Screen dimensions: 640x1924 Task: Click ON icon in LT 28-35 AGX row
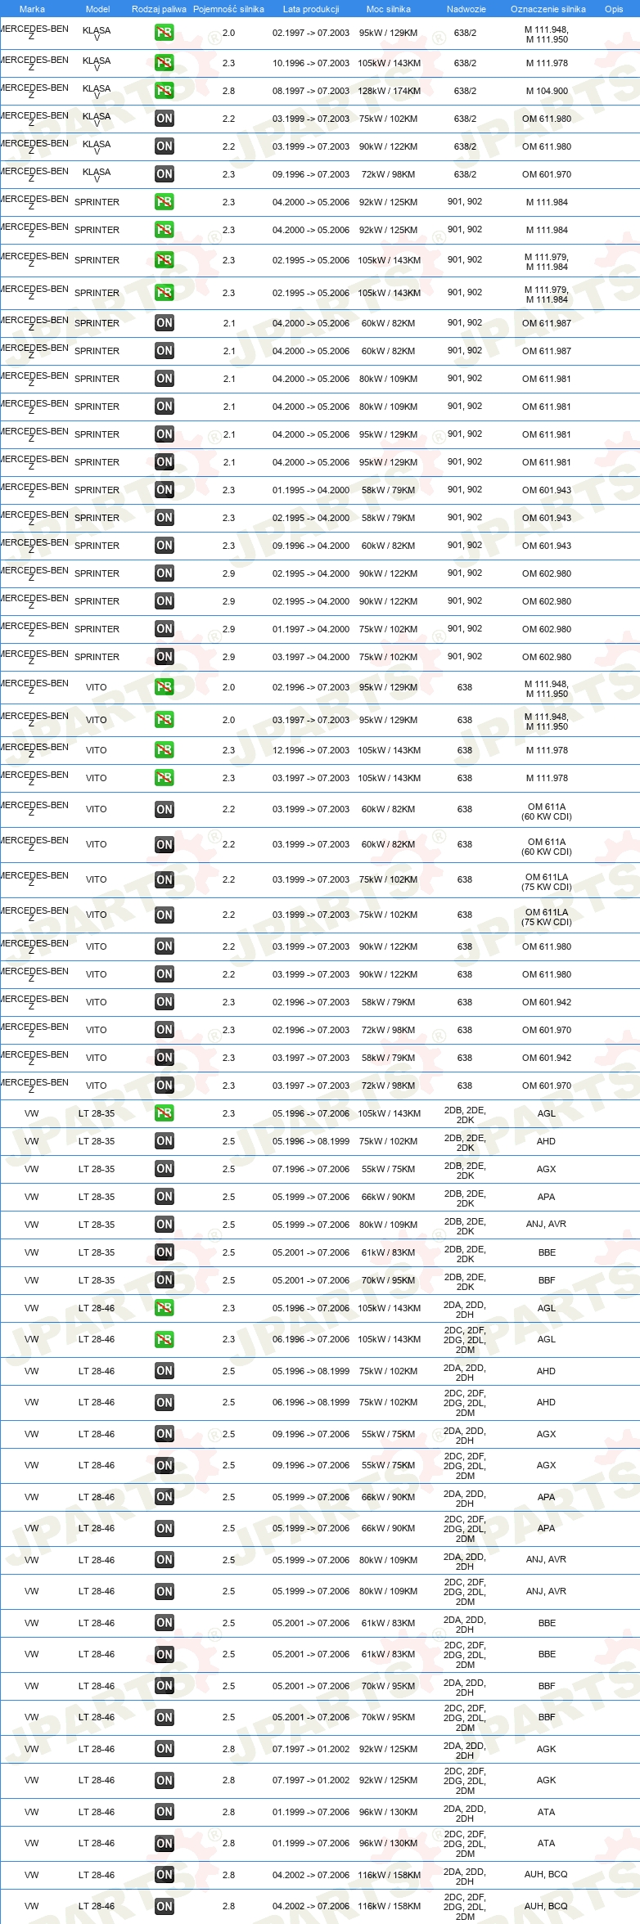[165, 1169]
